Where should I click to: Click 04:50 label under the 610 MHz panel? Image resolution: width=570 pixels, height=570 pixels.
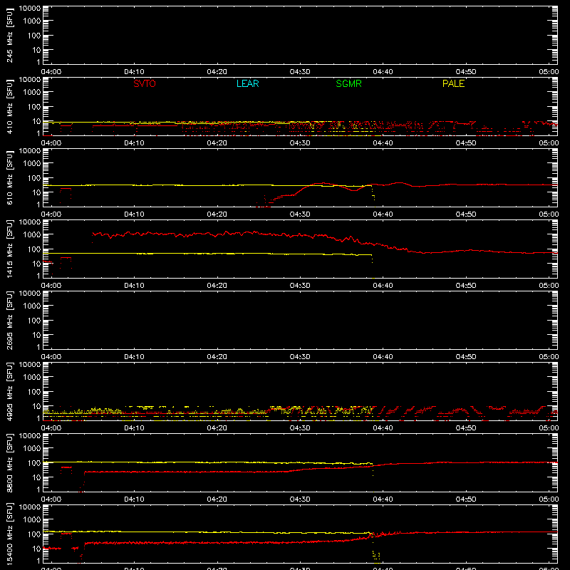(x=466, y=214)
